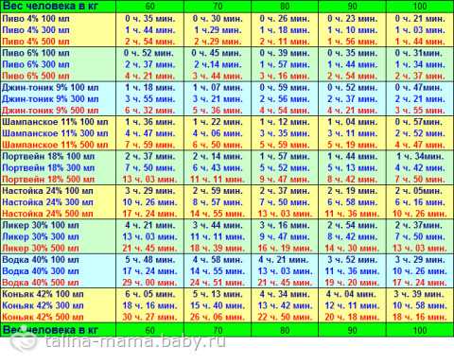This screenshot has height=364, width=454.
Task: Click the 'Пиво 4% 100 мл' row label
Action: (x=36, y=19)
